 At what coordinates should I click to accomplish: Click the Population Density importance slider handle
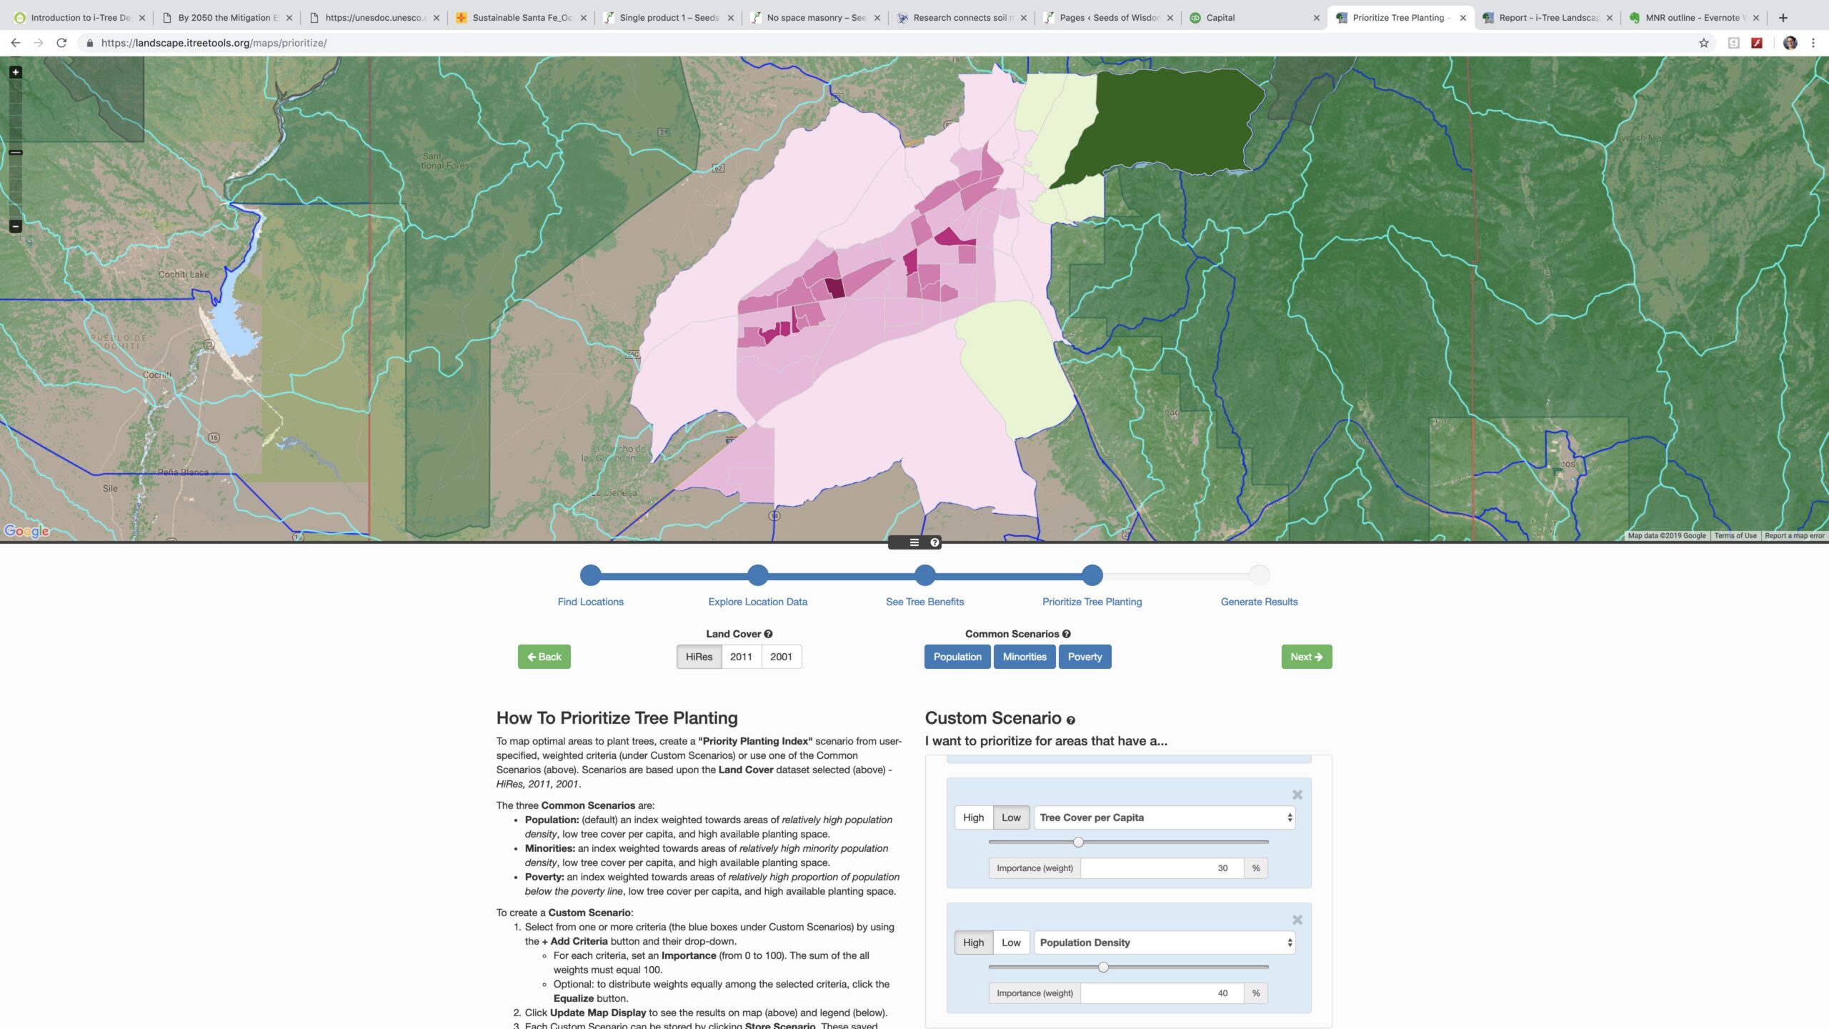[1103, 967]
